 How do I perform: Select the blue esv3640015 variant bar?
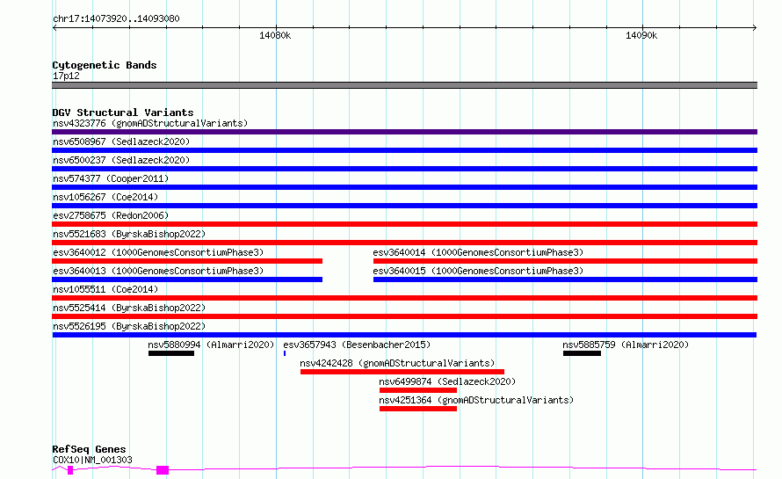[x=565, y=279]
